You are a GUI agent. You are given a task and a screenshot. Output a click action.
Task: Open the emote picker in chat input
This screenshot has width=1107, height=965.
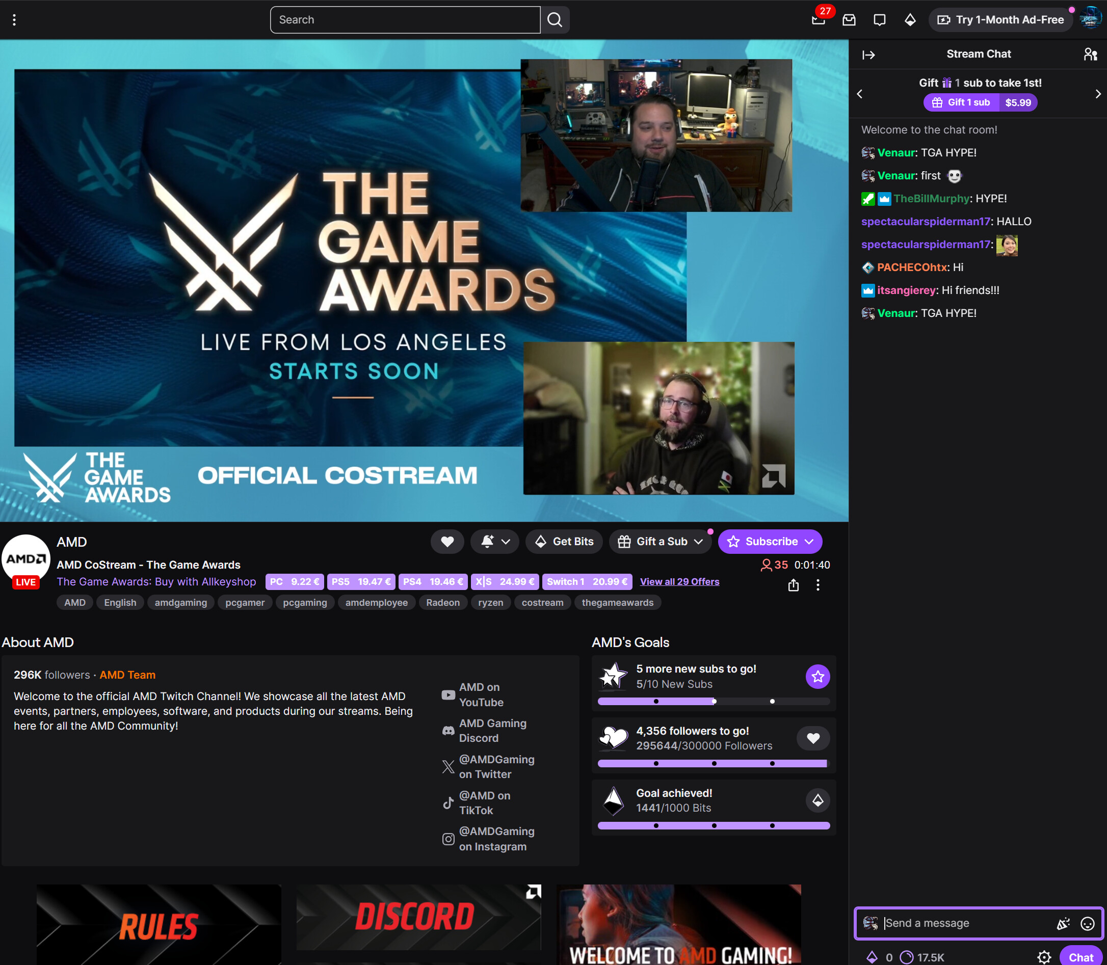(1088, 924)
